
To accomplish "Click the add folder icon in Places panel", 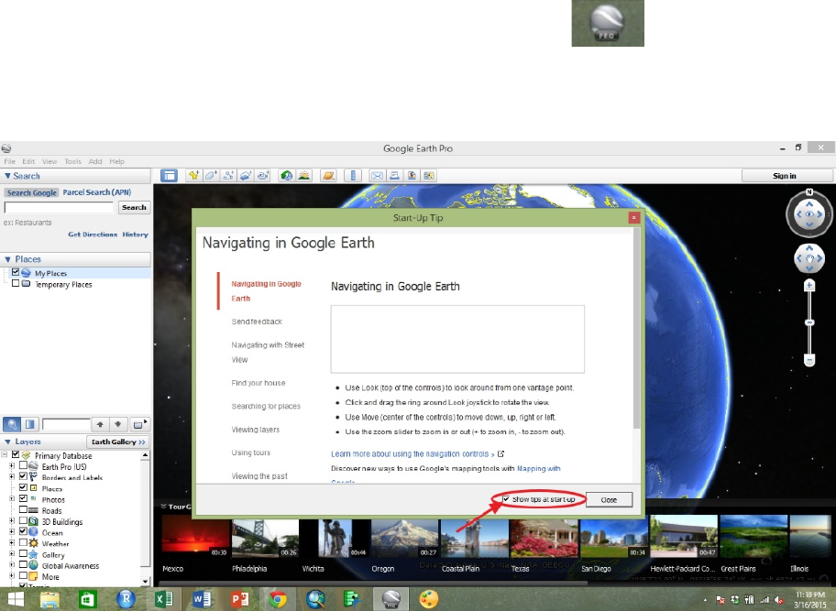I will tap(139, 424).
